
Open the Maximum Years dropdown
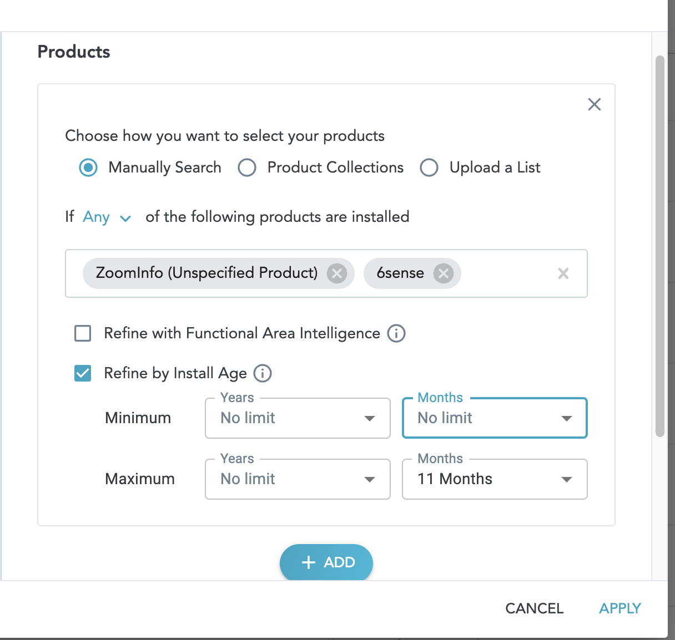(x=298, y=479)
